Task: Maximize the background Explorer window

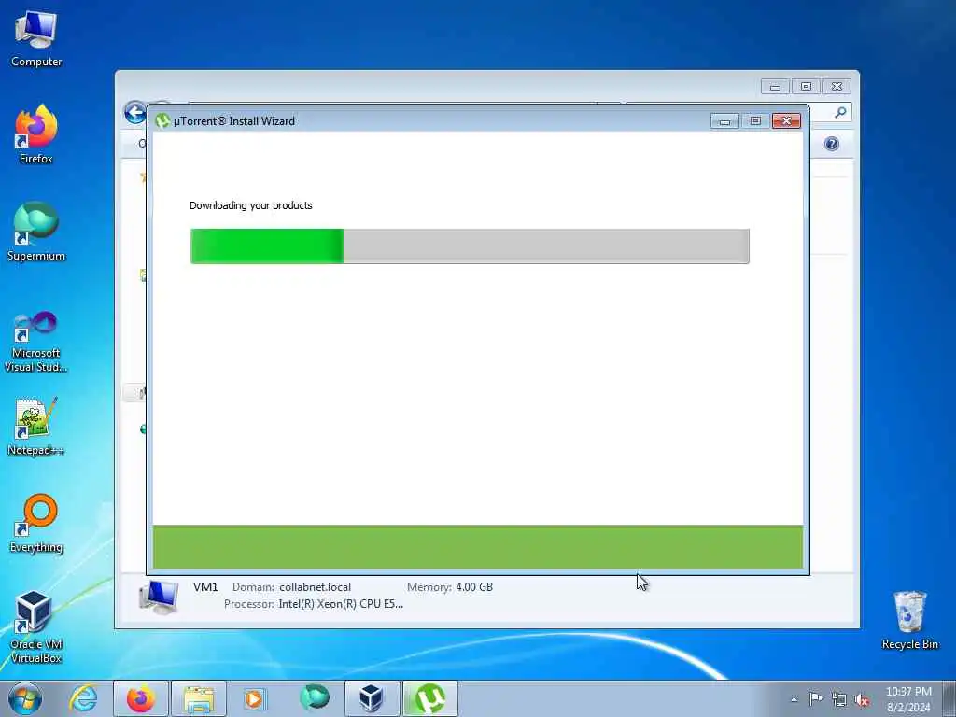Action: pos(806,87)
